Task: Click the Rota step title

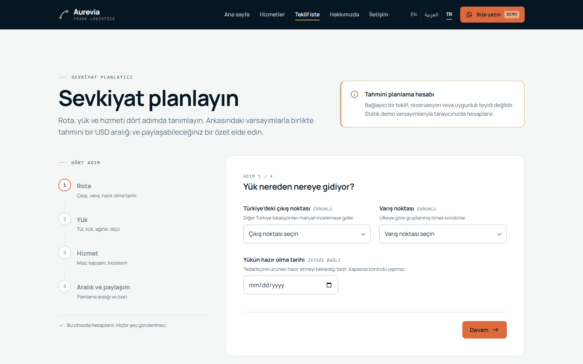Action: [x=84, y=186]
